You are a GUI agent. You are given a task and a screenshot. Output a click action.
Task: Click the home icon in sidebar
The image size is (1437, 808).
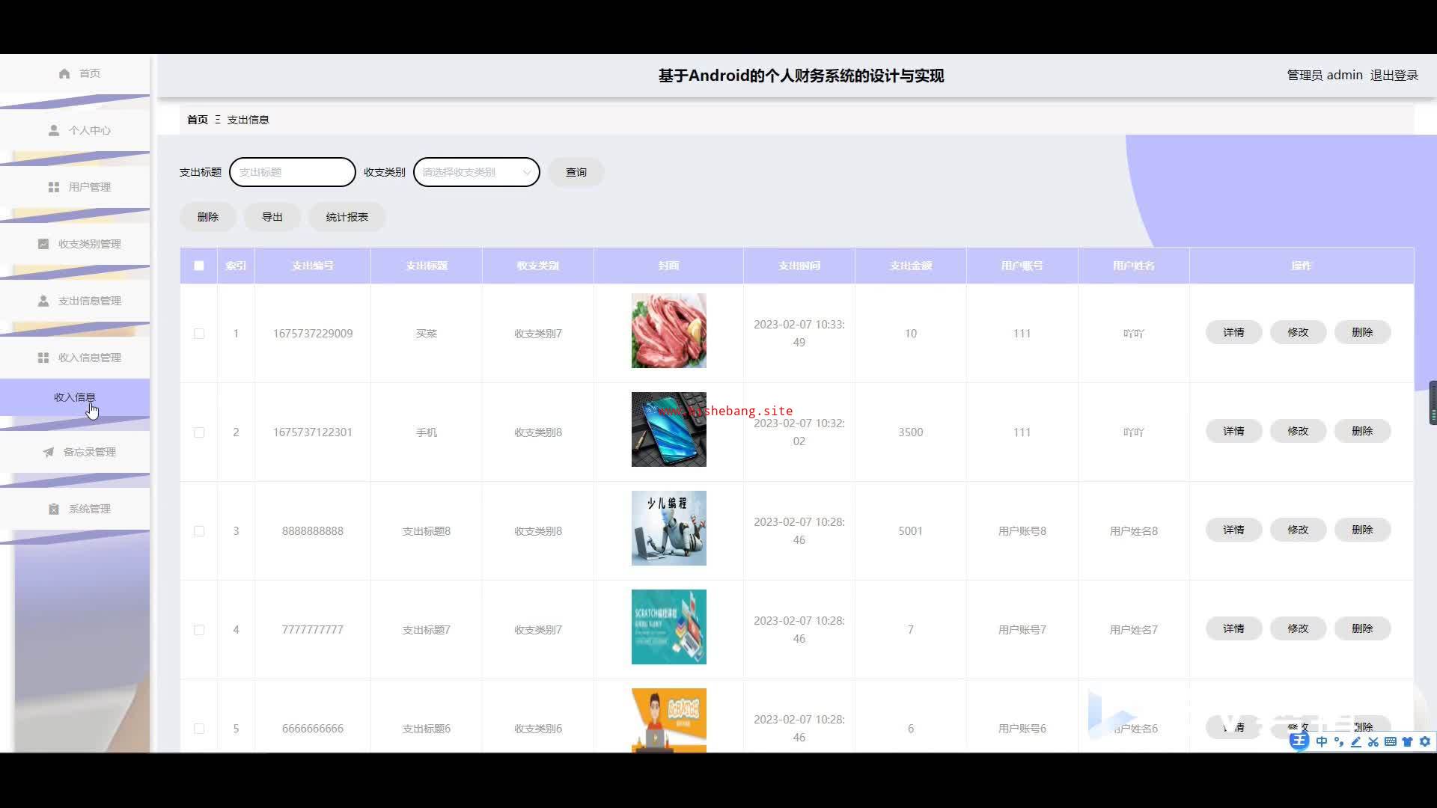point(64,73)
